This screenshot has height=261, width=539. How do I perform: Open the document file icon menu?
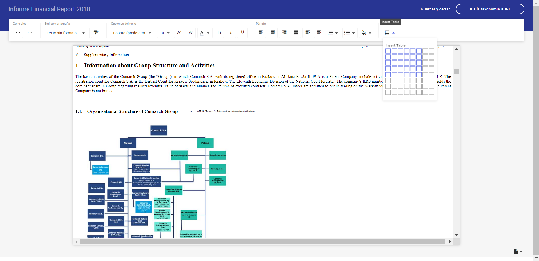tap(518, 251)
